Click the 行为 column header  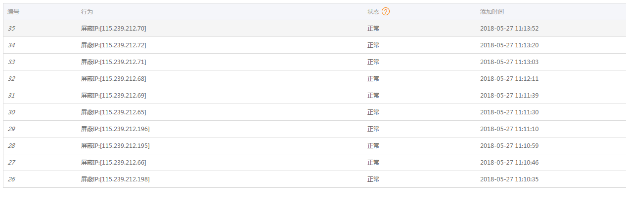click(x=87, y=11)
